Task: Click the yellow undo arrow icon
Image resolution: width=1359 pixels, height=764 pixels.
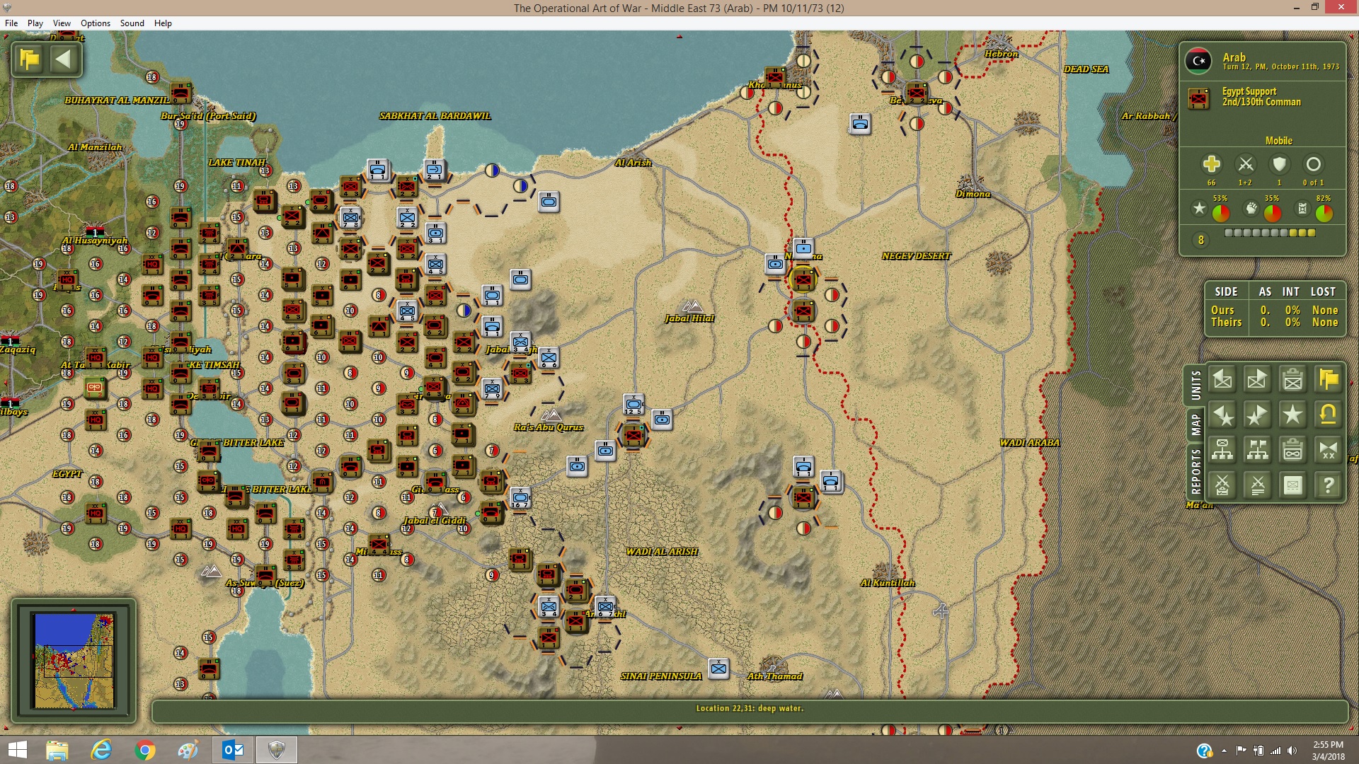Action: pyautogui.click(x=1328, y=415)
